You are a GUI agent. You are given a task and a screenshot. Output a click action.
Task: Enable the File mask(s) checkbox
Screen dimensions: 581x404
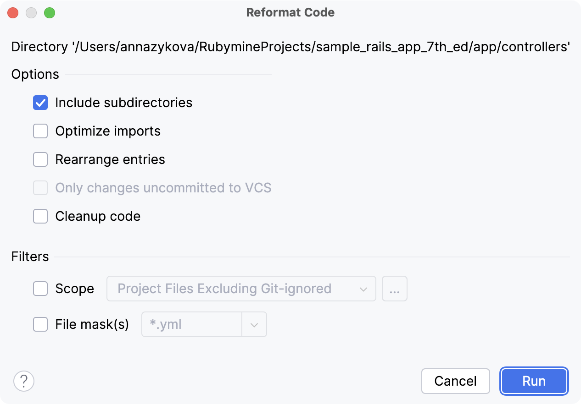pos(40,324)
